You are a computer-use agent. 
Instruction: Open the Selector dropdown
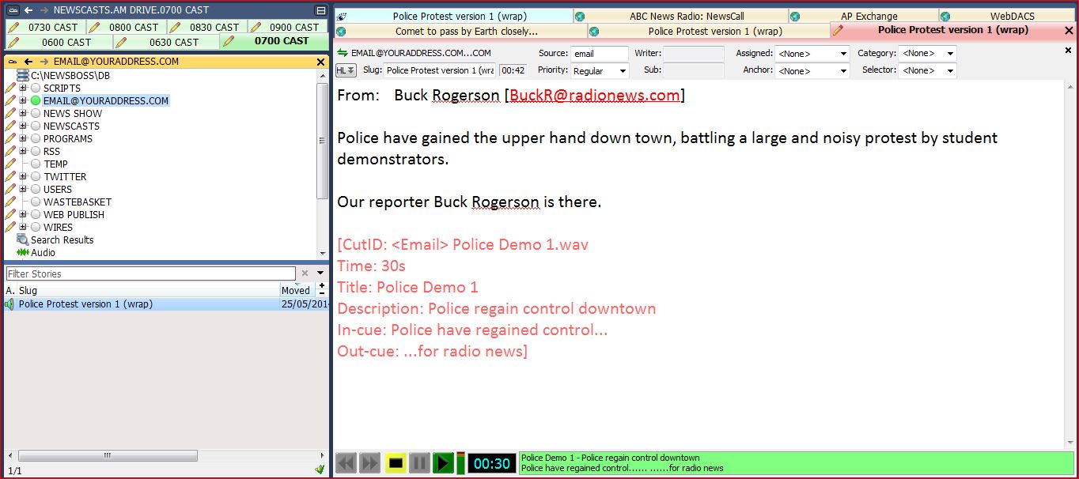click(x=927, y=70)
